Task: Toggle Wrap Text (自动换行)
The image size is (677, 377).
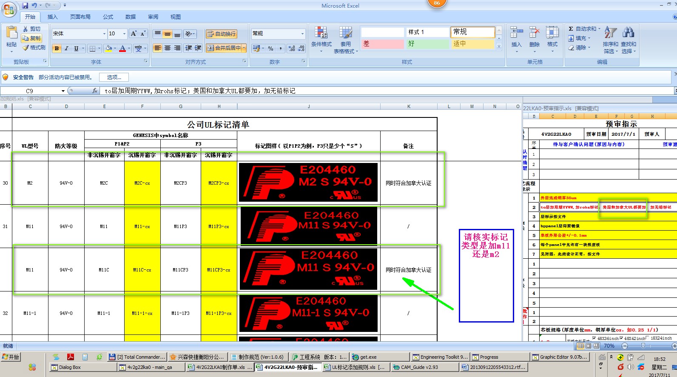Action: pyautogui.click(x=221, y=34)
